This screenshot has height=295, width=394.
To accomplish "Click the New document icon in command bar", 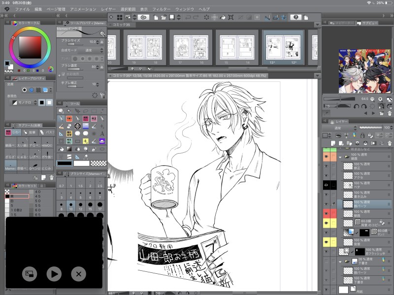I will [156, 17].
